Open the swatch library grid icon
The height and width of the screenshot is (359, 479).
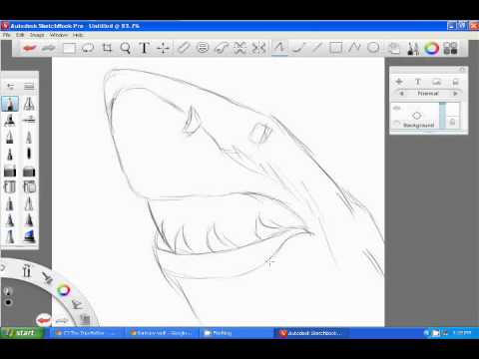450,49
